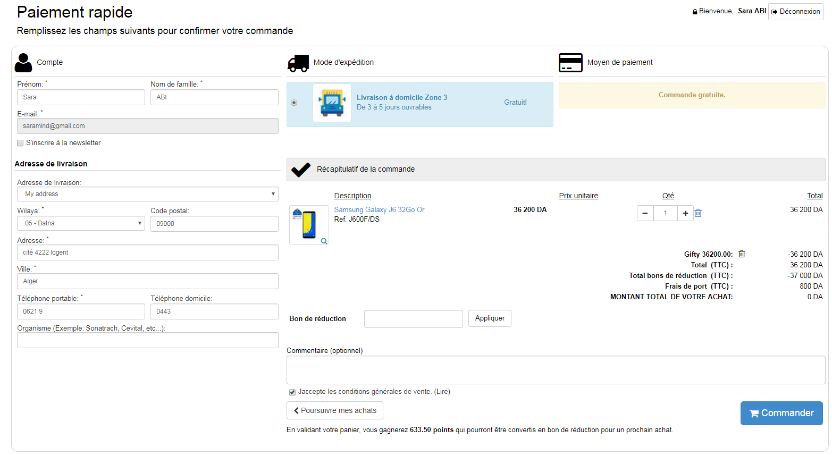Remove the Gifty 36200.00 voucher via trash icon
Image resolution: width=832 pixels, height=455 pixels.
pos(742,254)
